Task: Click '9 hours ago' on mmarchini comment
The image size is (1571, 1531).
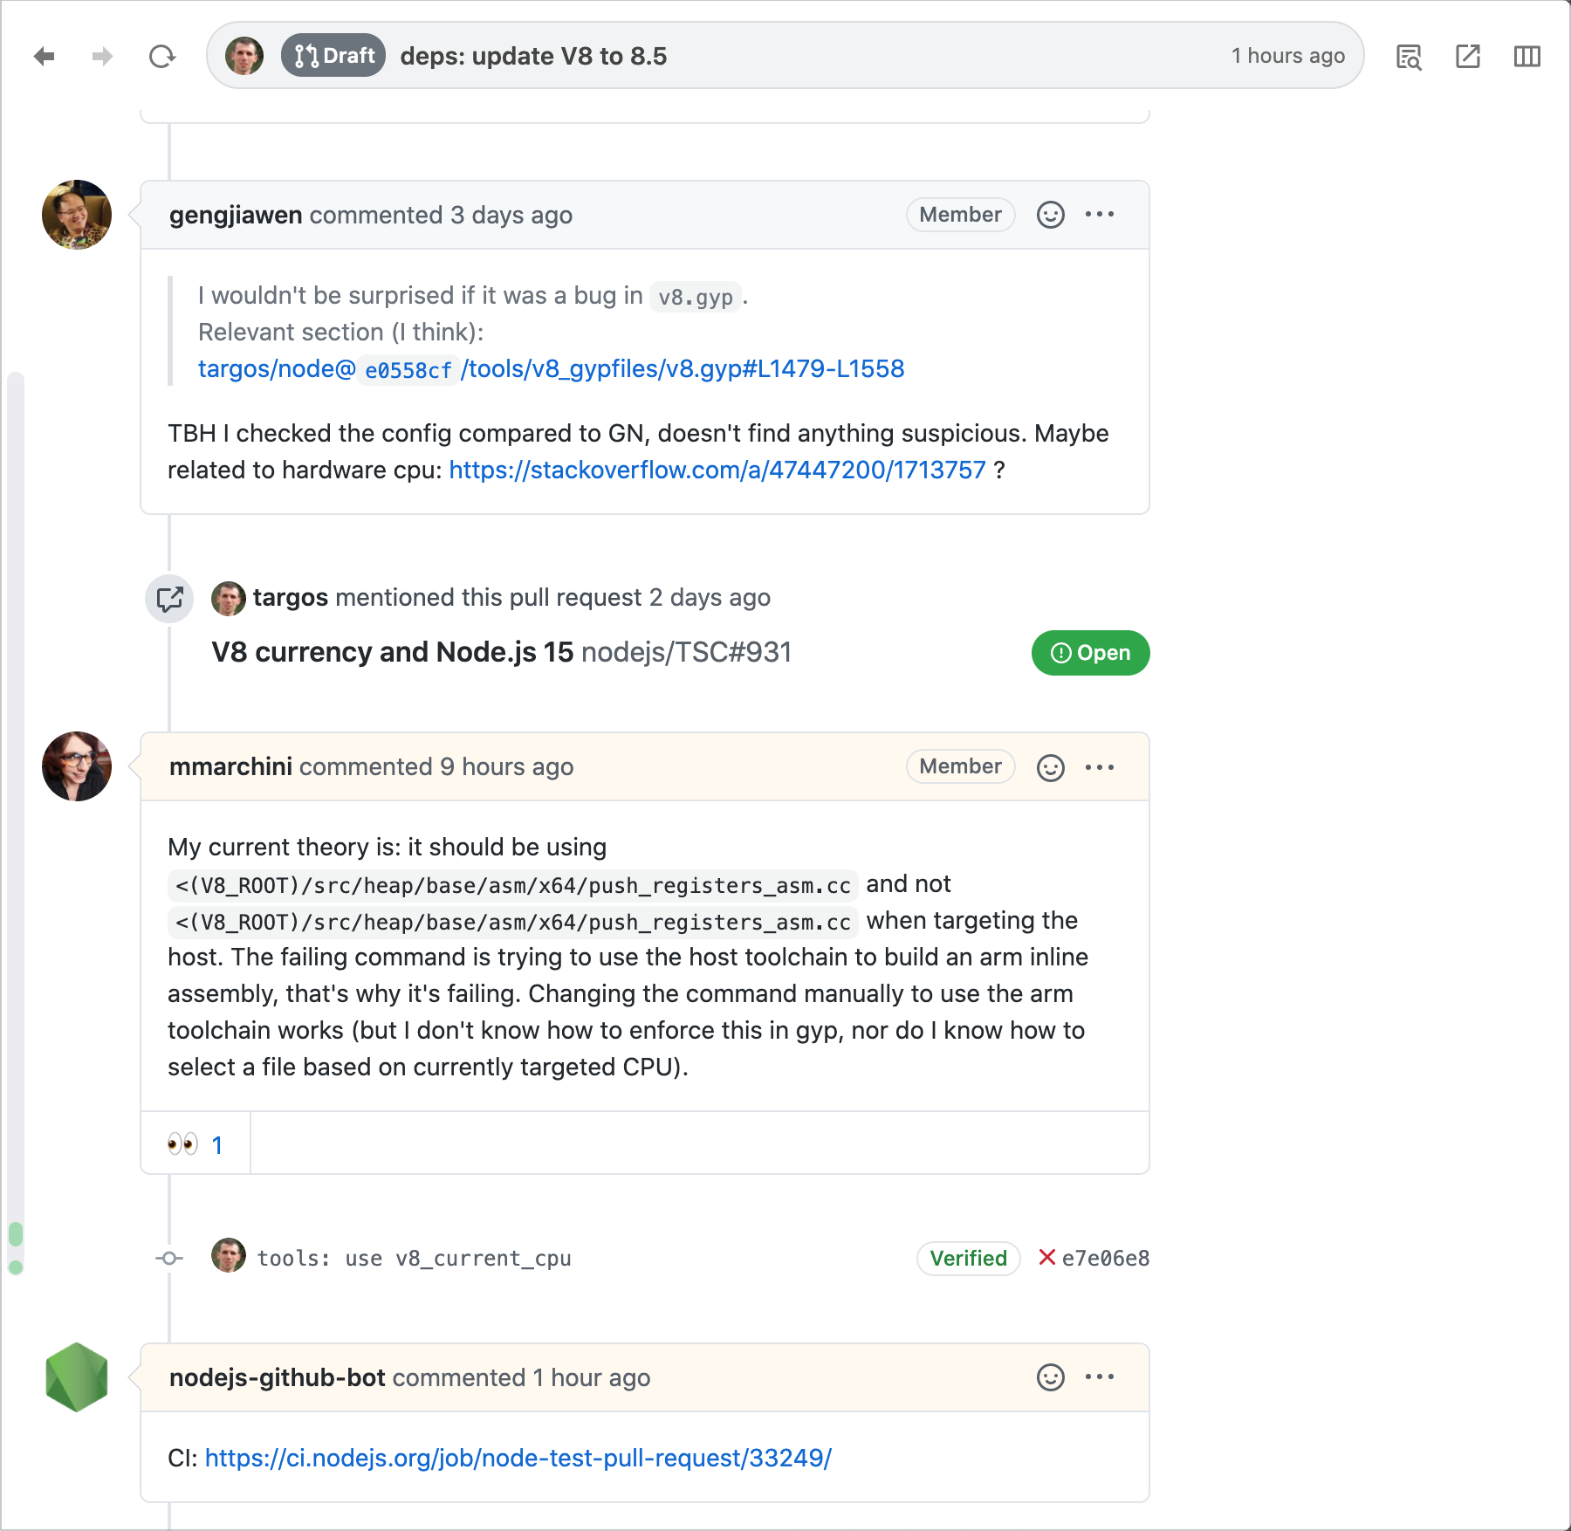Action: (507, 766)
